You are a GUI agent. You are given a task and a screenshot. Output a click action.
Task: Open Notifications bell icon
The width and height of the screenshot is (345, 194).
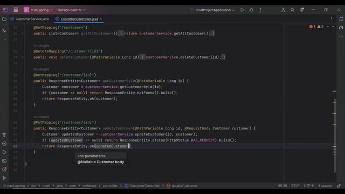[x=341, y=19]
